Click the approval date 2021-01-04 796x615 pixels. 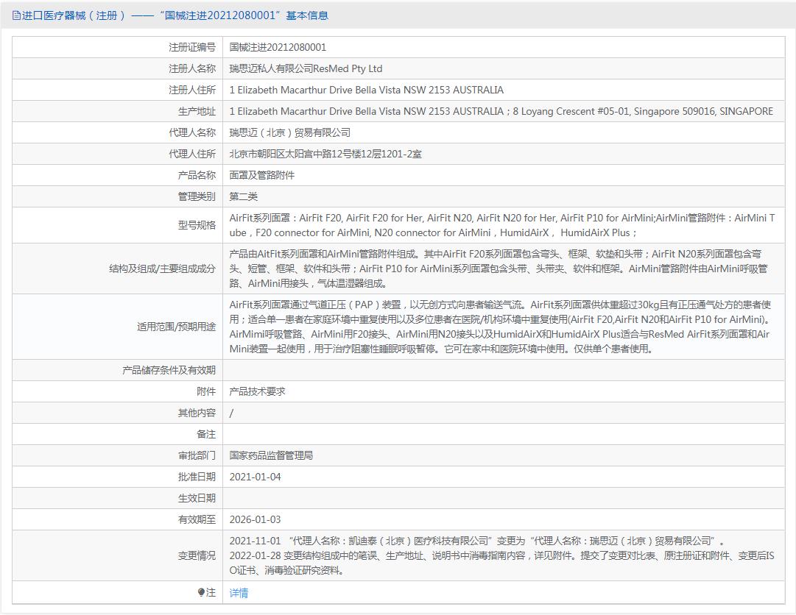click(255, 477)
